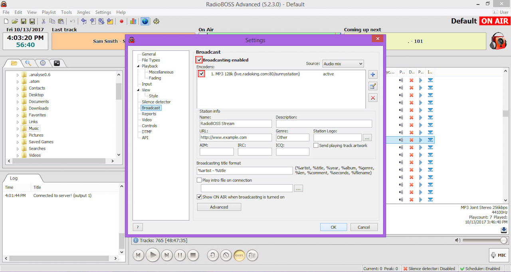Screen dimensions: 511x272
Task: Click the playlist-list icon beside SHFL
Action: pyautogui.click(x=252, y=255)
